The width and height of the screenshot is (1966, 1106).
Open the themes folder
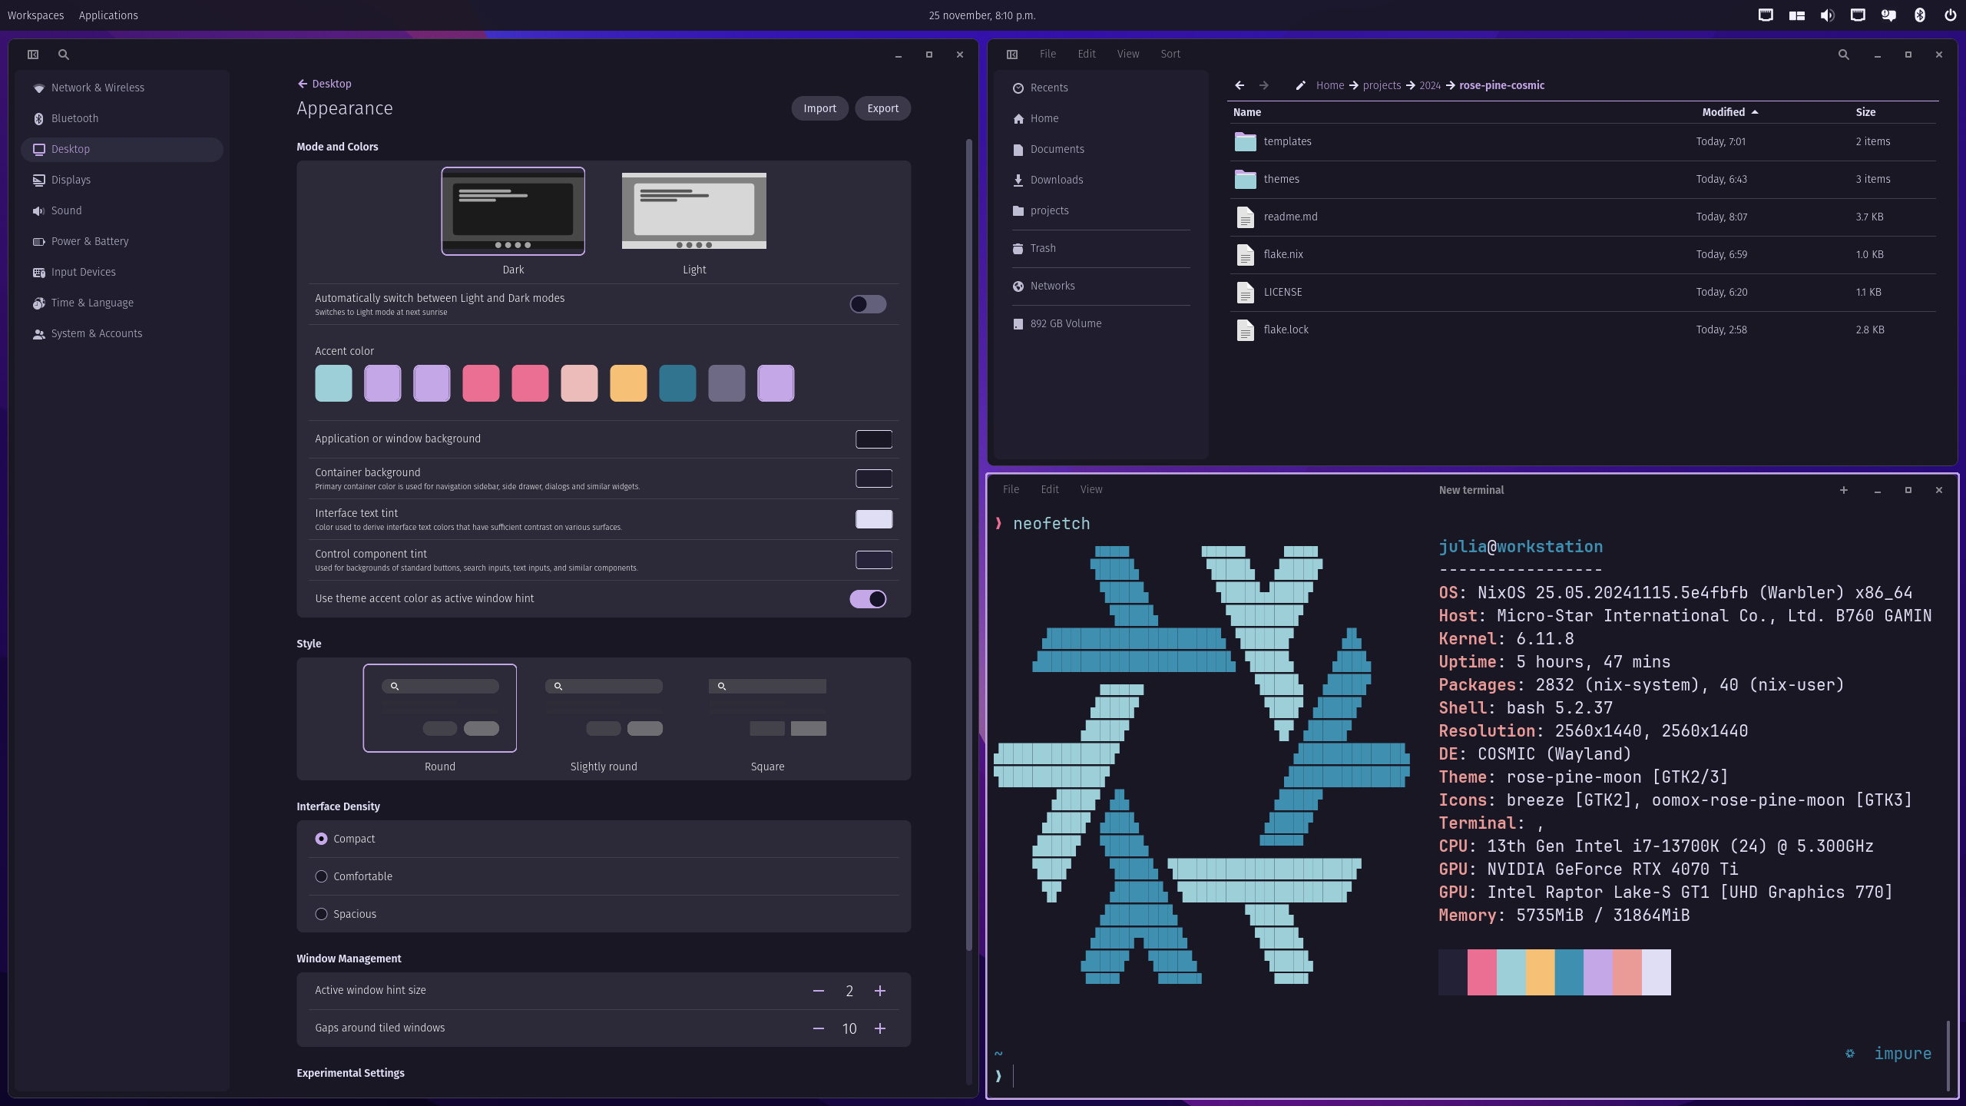[1582, 179]
